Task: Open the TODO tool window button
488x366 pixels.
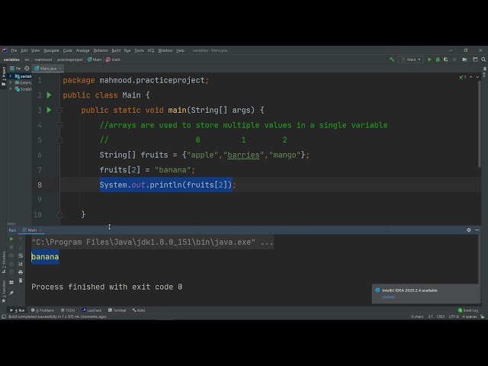Action: click(x=68, y=310)
